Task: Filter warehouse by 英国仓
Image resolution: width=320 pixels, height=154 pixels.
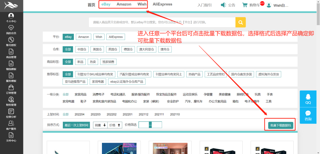Action: 113,49
